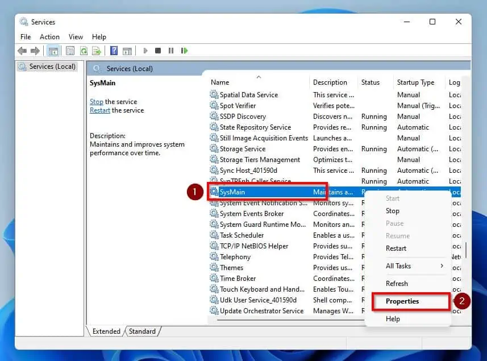Choose Stop in the context menu
The image size is (487, 361).
tap(392, 211)
